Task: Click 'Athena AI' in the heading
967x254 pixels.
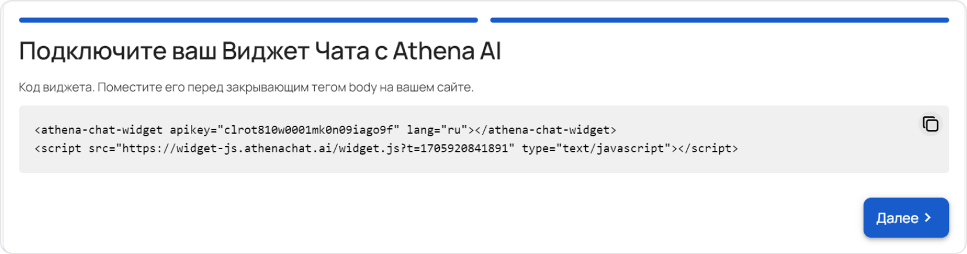Action: (x=447, y=51)
